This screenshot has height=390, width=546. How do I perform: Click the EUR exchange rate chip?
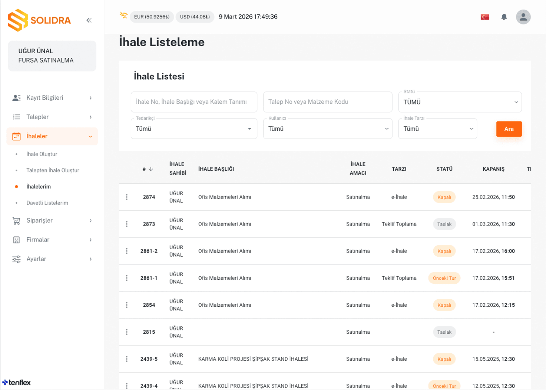coord(152,17)
